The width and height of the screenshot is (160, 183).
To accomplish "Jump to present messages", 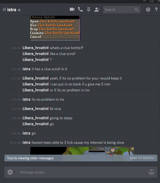I will click(x=142, y=158).
